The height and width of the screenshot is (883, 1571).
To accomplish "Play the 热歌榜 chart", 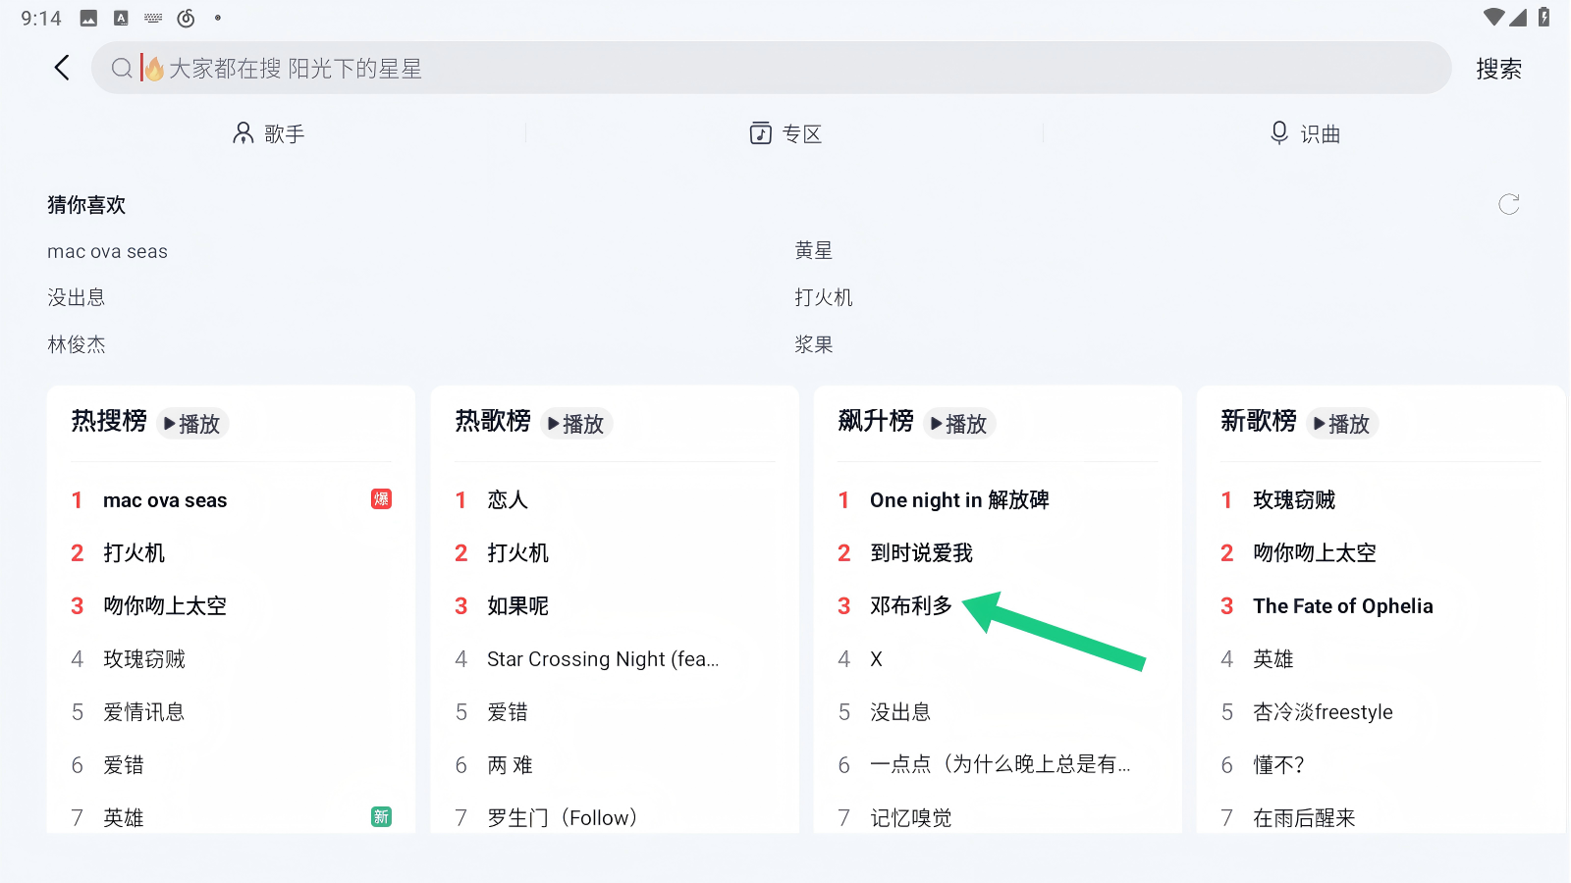I will (576, 424).
